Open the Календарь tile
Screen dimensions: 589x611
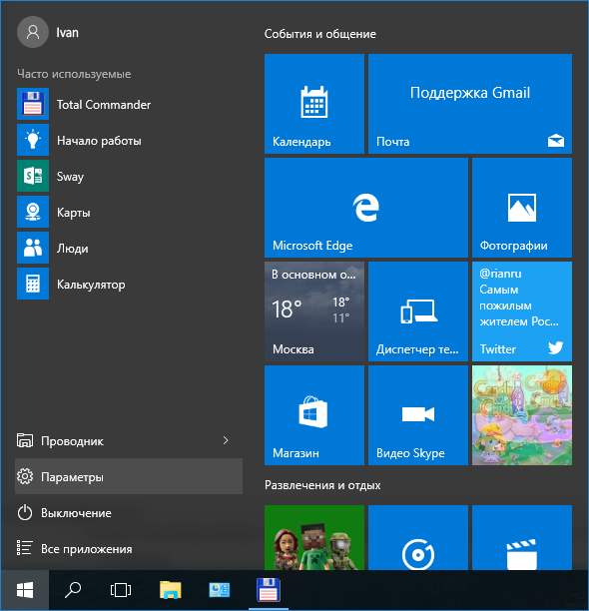tap(314, 104)
